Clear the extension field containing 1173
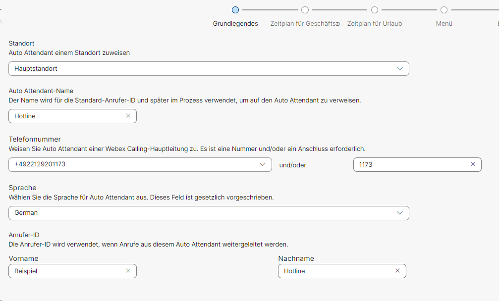The height and width of the screenshot is (301, 499). click(x=473, y=164)
